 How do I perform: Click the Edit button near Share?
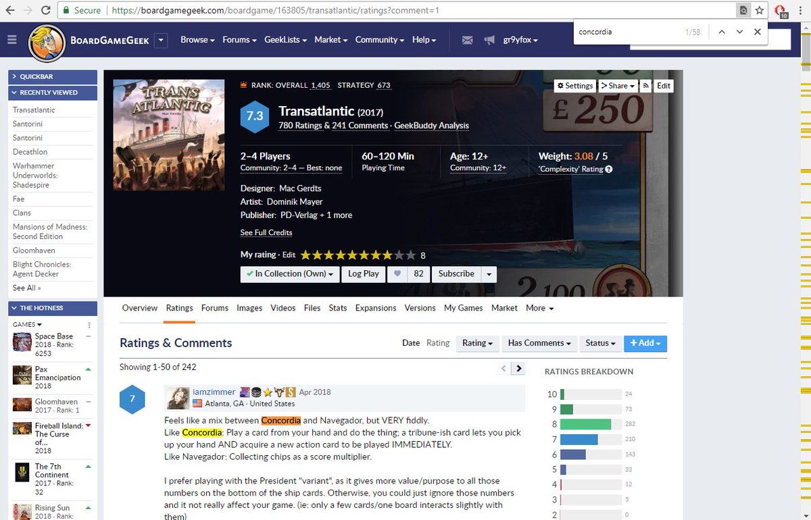[x=664, y=86]
